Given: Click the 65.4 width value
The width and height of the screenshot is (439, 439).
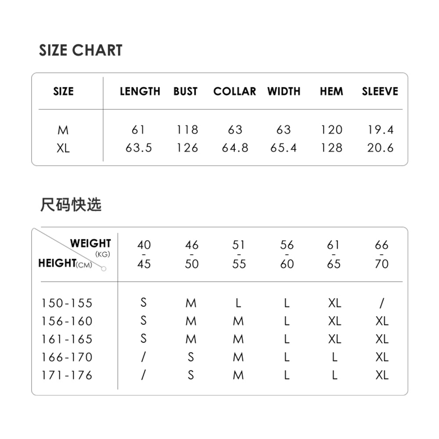Looking at the screenshot, I should [x=284, y=148].
